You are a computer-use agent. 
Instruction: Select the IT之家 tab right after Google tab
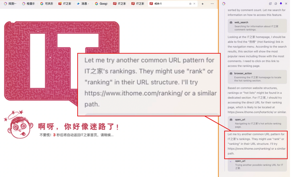point(120,4)
